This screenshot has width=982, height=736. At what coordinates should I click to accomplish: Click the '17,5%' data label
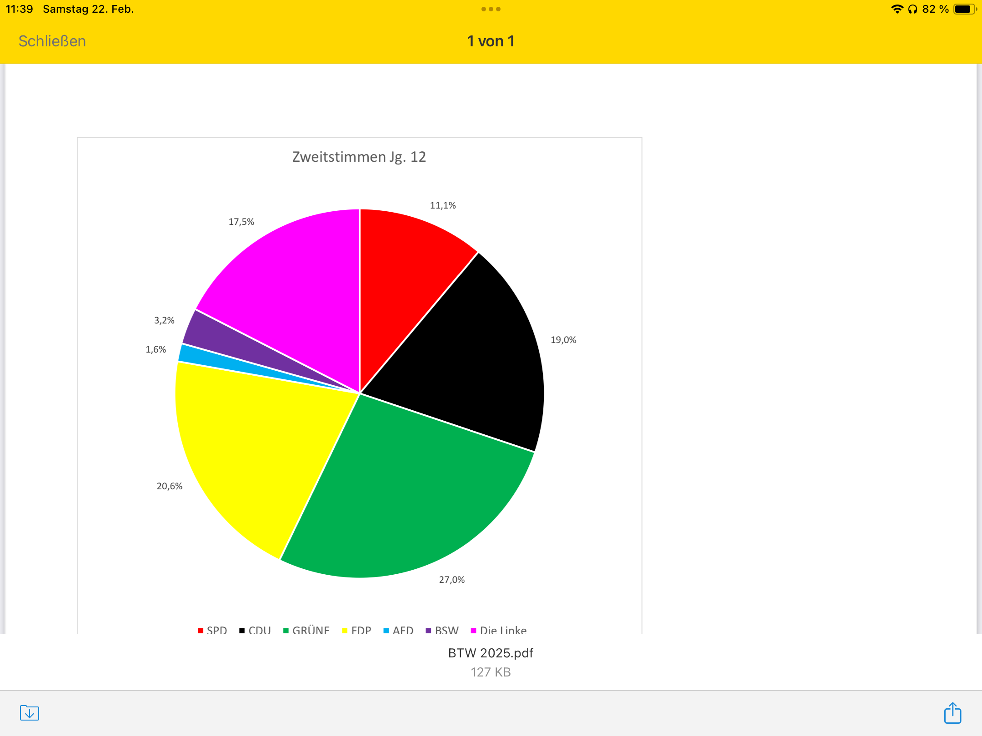[x=241, y=222]
